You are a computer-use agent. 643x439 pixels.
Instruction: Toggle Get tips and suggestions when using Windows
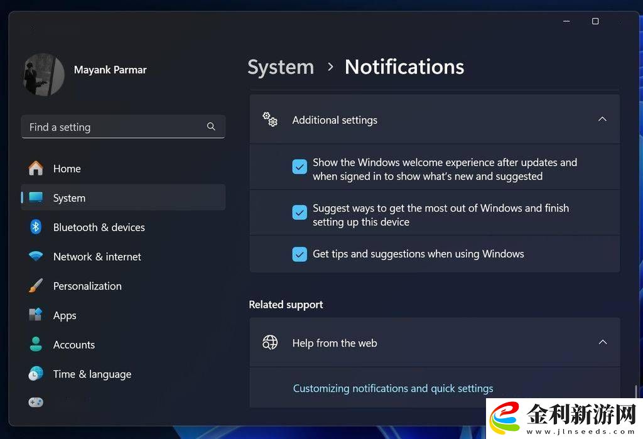click(x=300, y=254)
